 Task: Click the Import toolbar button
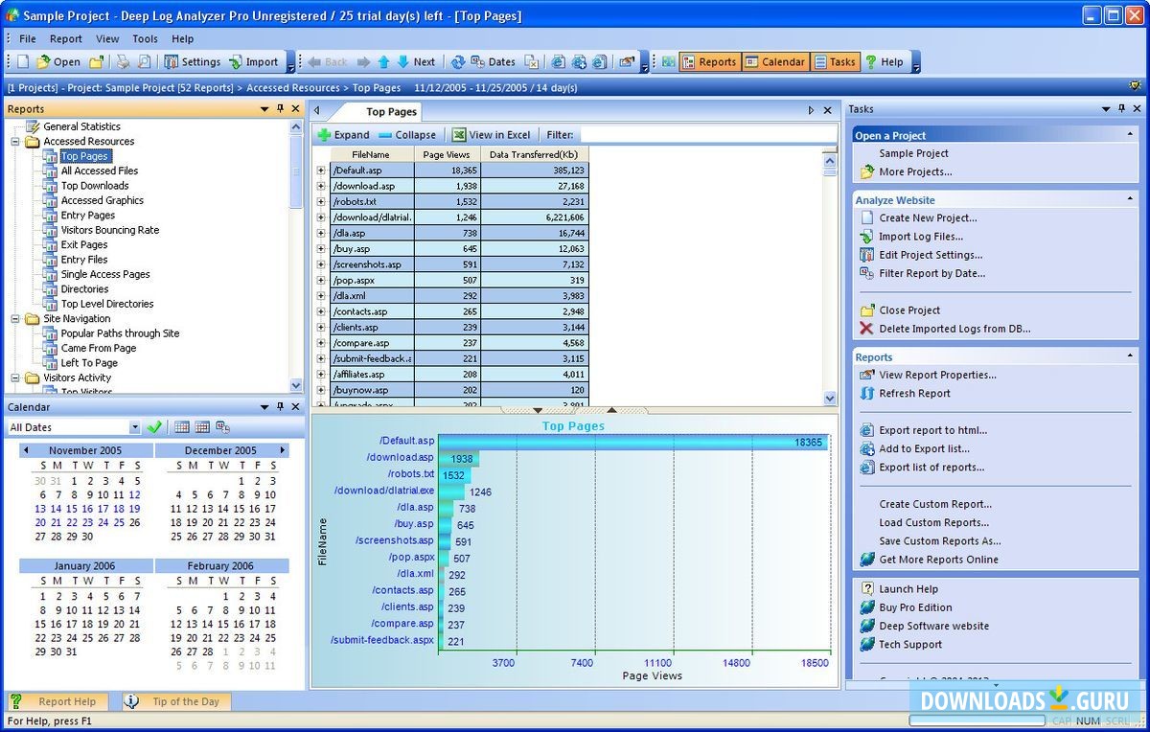pos(253,61)
